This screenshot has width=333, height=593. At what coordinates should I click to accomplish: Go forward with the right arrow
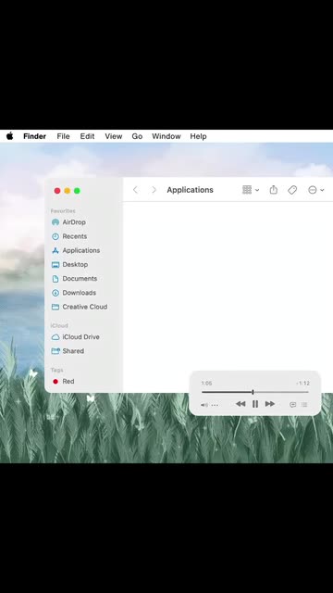[154, 190]
